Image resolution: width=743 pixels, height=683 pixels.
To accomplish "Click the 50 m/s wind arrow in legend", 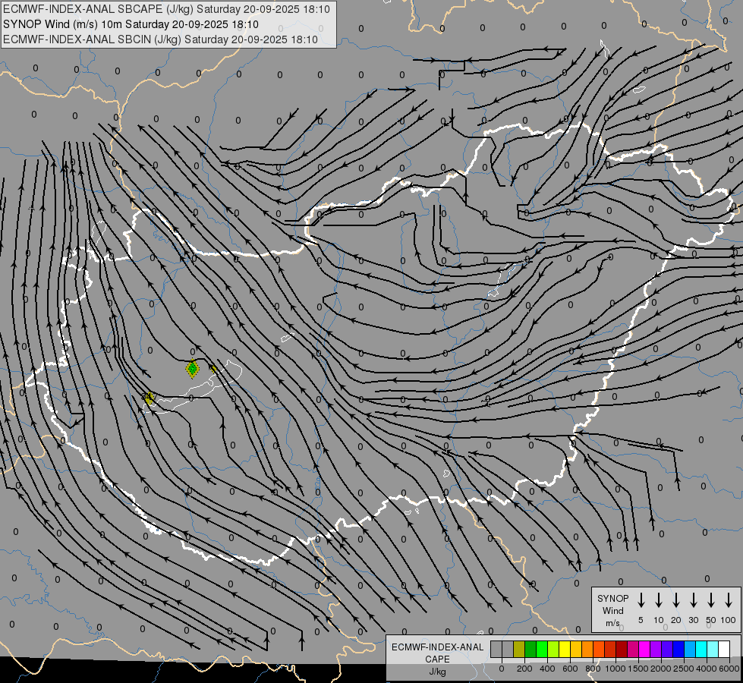I will 711,600.
